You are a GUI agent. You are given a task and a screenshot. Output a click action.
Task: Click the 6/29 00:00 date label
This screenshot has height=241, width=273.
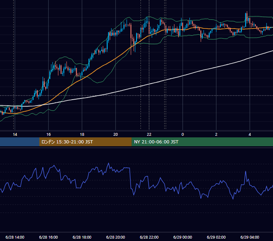tap(183, 237)
